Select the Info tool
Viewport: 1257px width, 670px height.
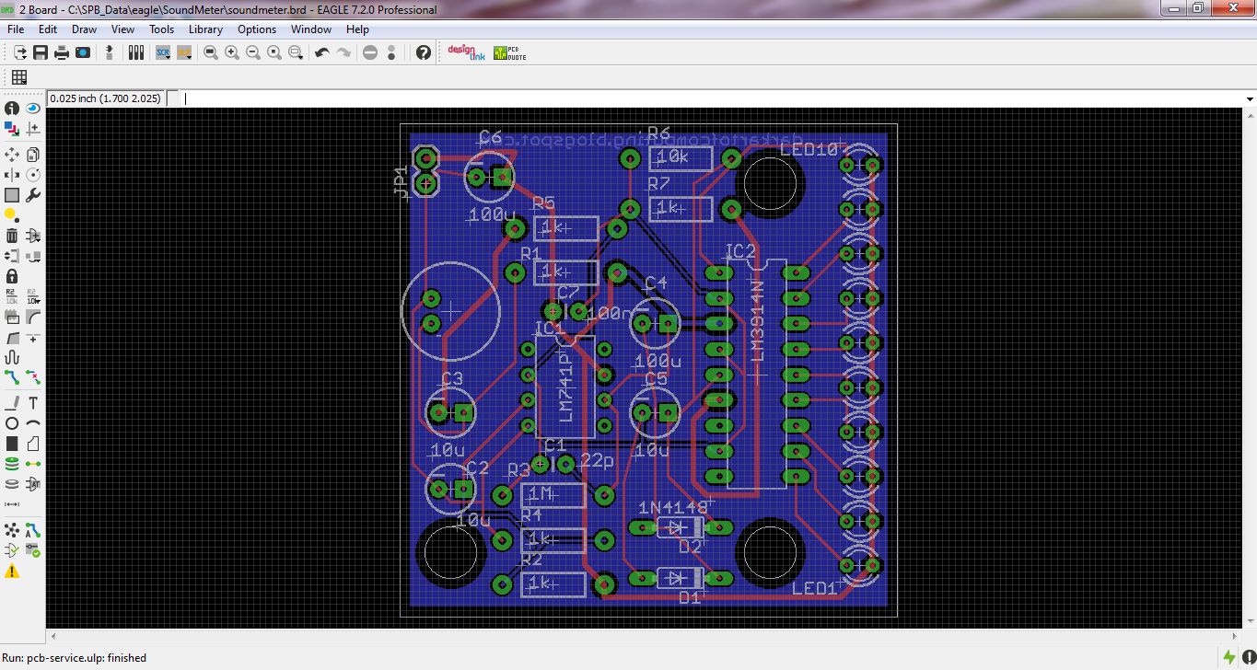(x=12, y=109)
